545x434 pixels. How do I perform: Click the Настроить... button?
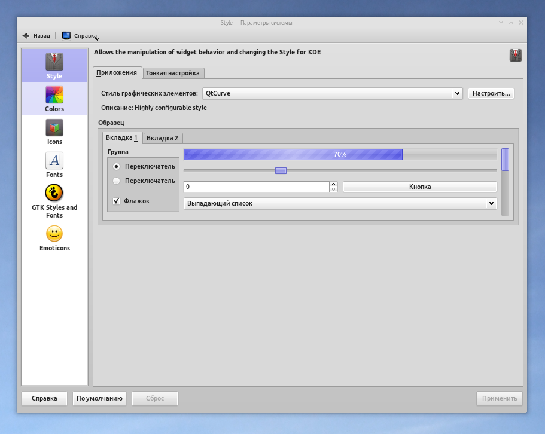point(491,93)
